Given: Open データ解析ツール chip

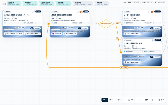Looking at the screenshot, I should click(70, 34).
